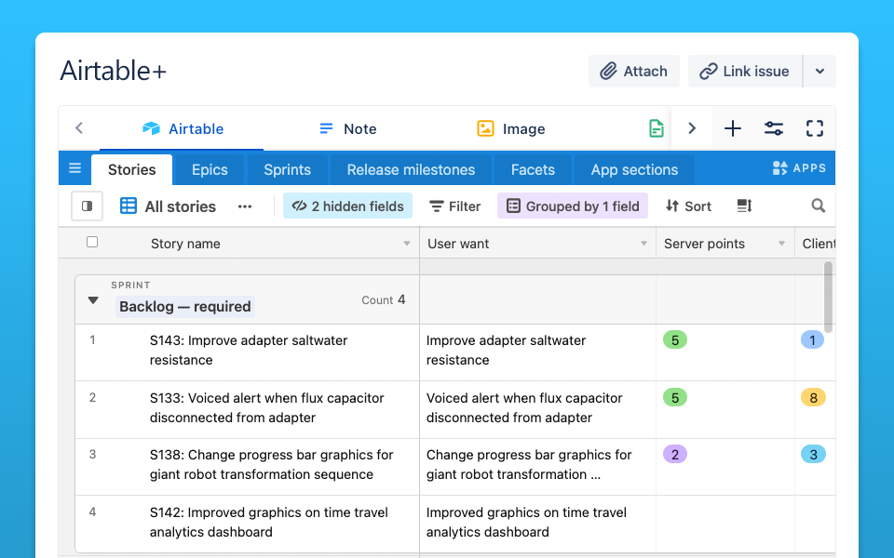894x558 pixels.
Task: Click the User want column header
Action: [x=537, y=244]
